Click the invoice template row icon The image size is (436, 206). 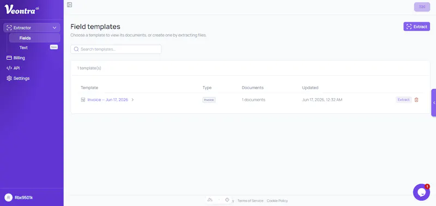83,100
